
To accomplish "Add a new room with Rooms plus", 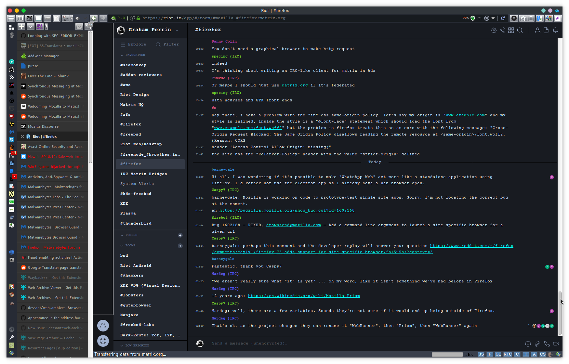I will [x=180, y=246].
